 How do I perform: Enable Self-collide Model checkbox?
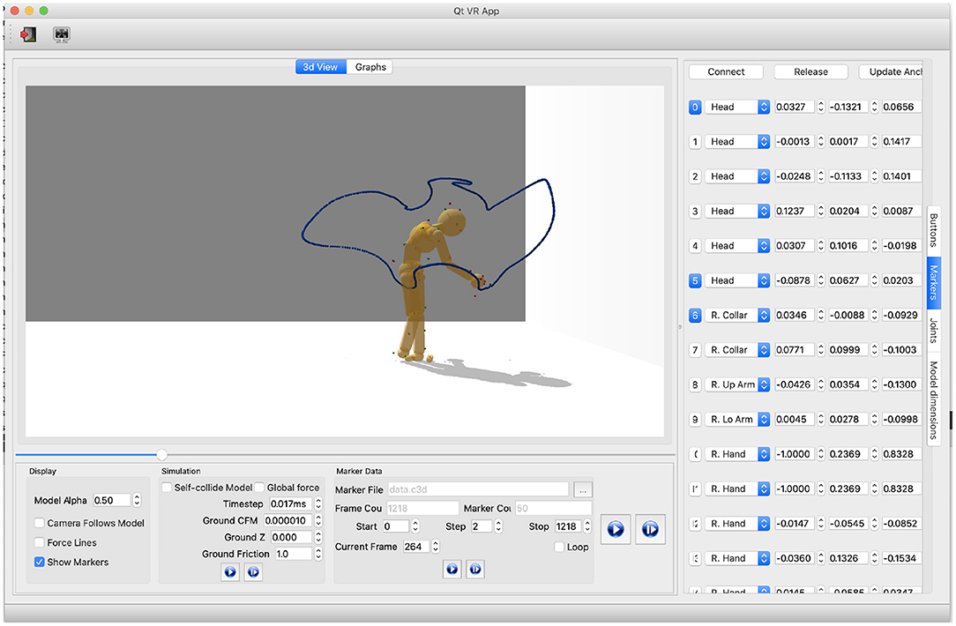(167, 487)
